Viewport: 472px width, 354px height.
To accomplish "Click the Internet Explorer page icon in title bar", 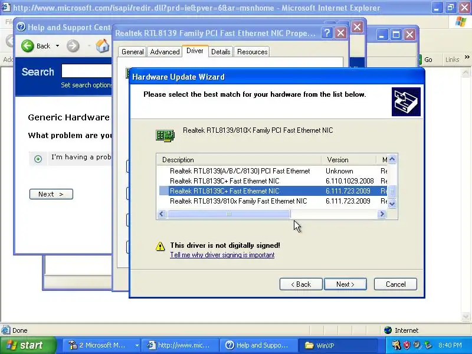I will tap(6, 7).
